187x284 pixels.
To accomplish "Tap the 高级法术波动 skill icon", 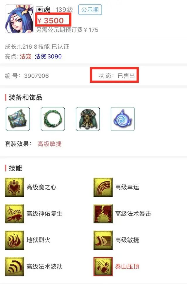I will (x=14, y=267).
